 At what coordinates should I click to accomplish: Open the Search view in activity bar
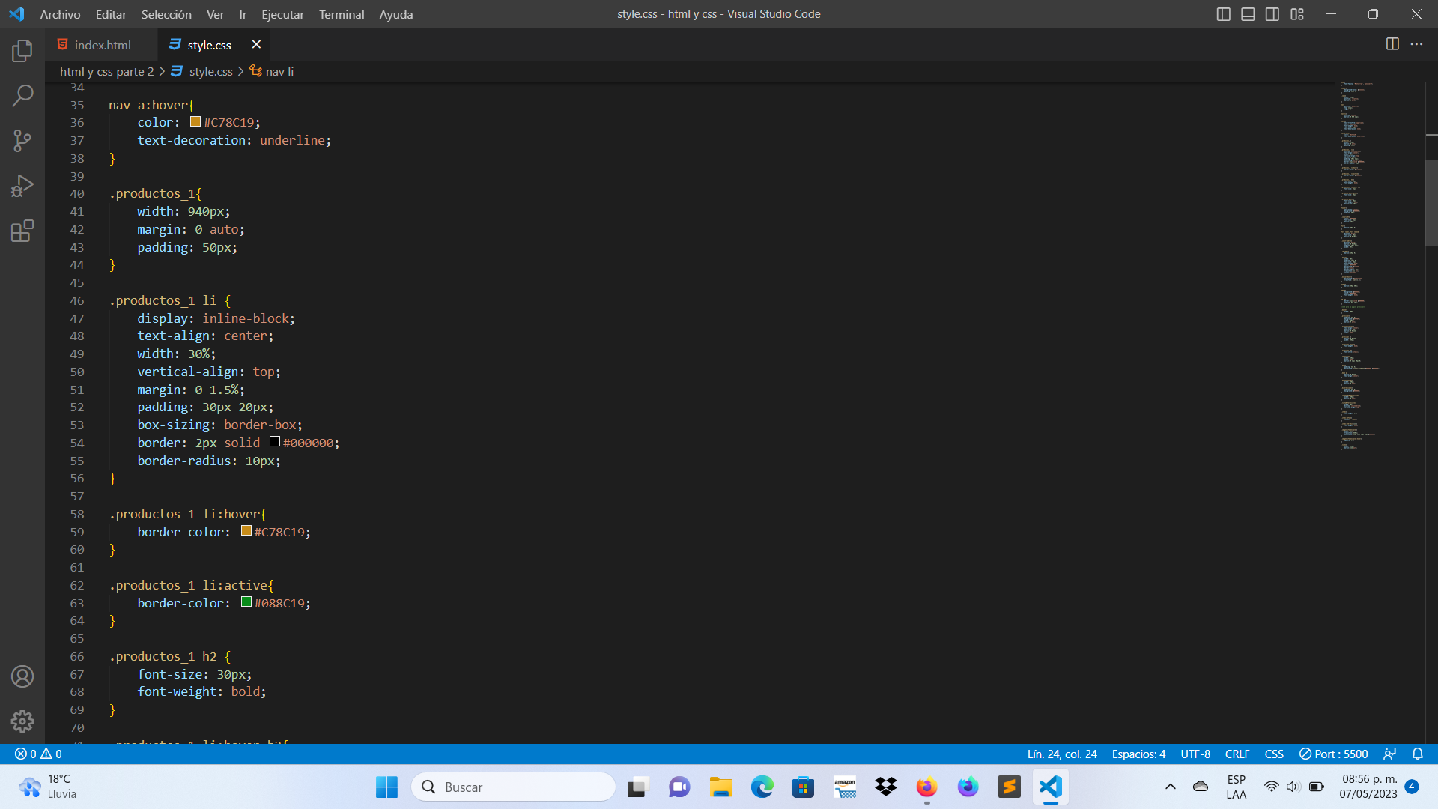pos(22,96)
